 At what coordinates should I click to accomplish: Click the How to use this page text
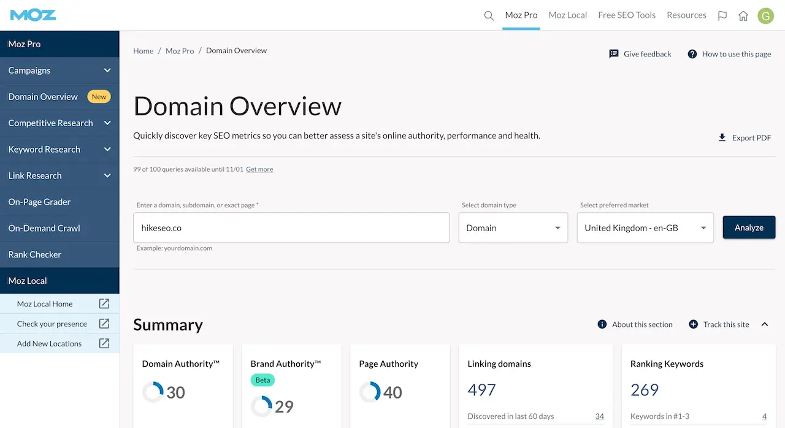coord(737,54)
